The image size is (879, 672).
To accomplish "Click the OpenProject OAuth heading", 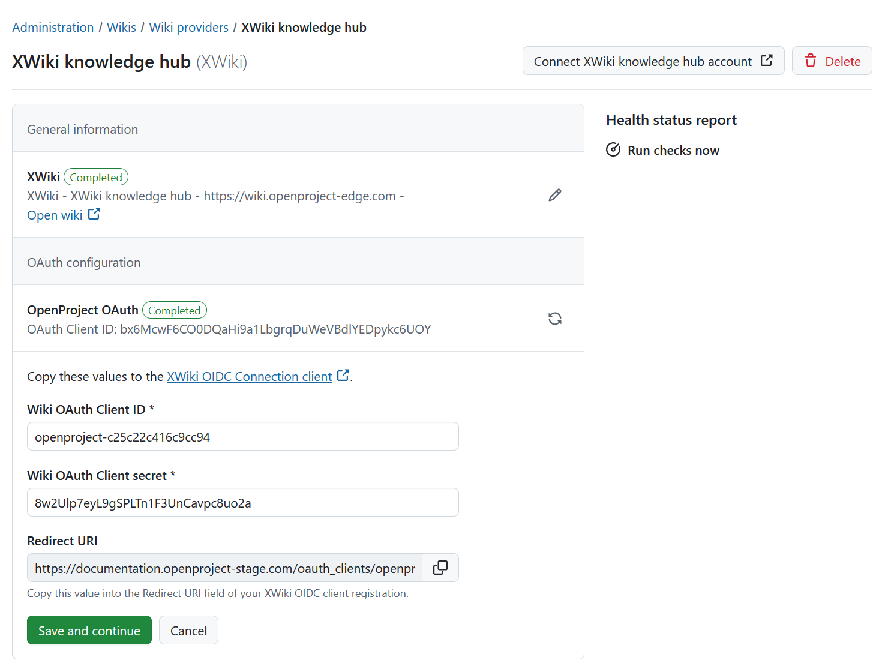I will pos(83,310).
